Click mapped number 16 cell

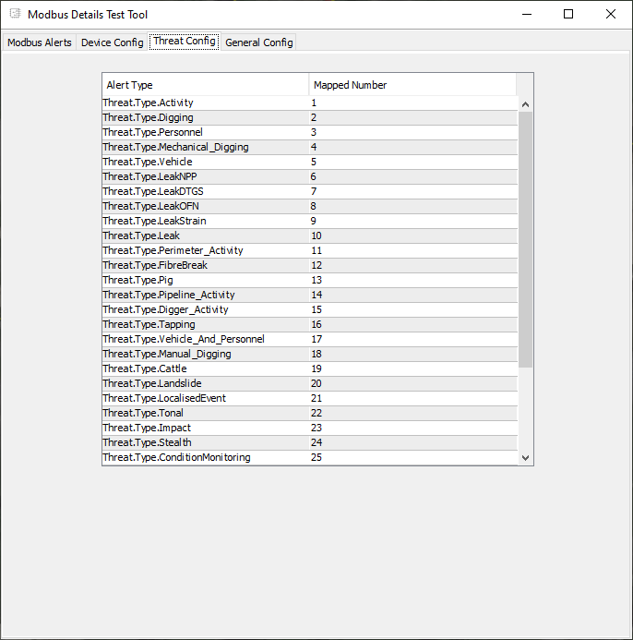point(413,324)
